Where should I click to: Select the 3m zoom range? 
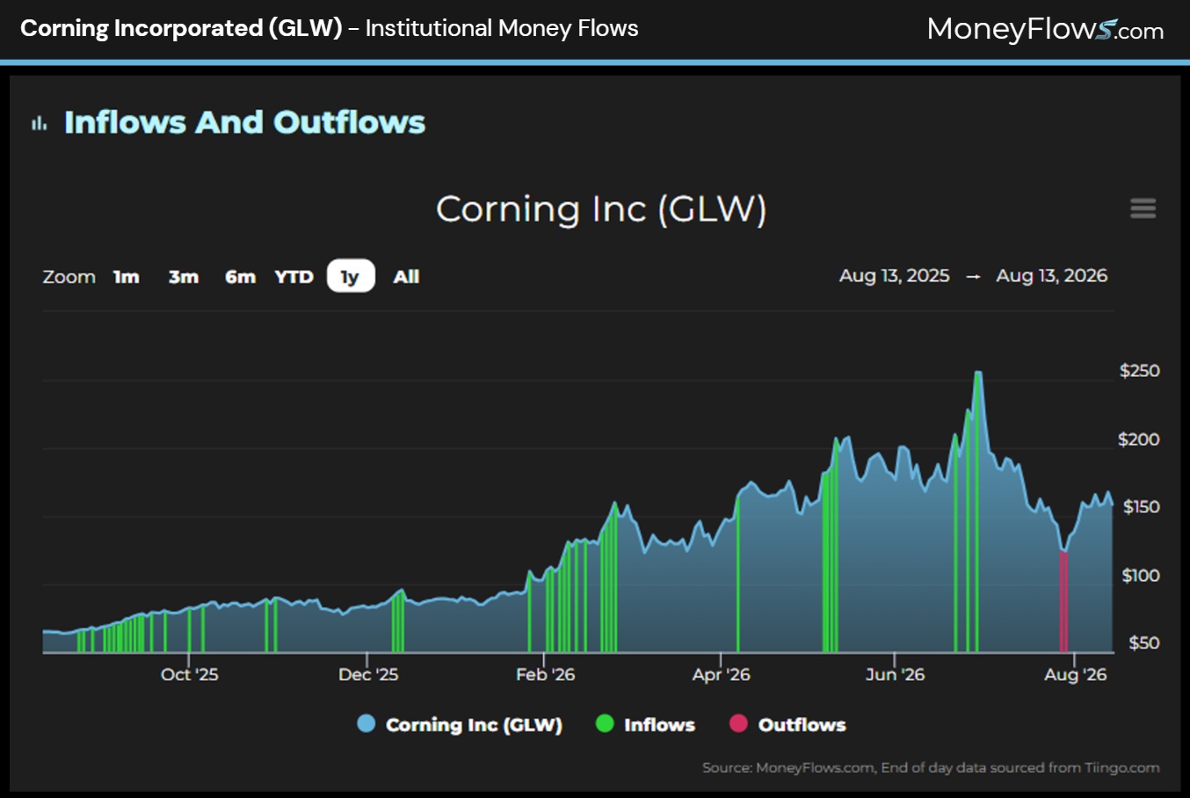coord(184,277)
